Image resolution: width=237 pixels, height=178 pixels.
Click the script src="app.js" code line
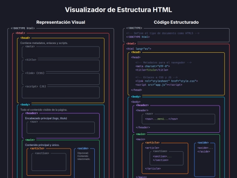point(159,85)
